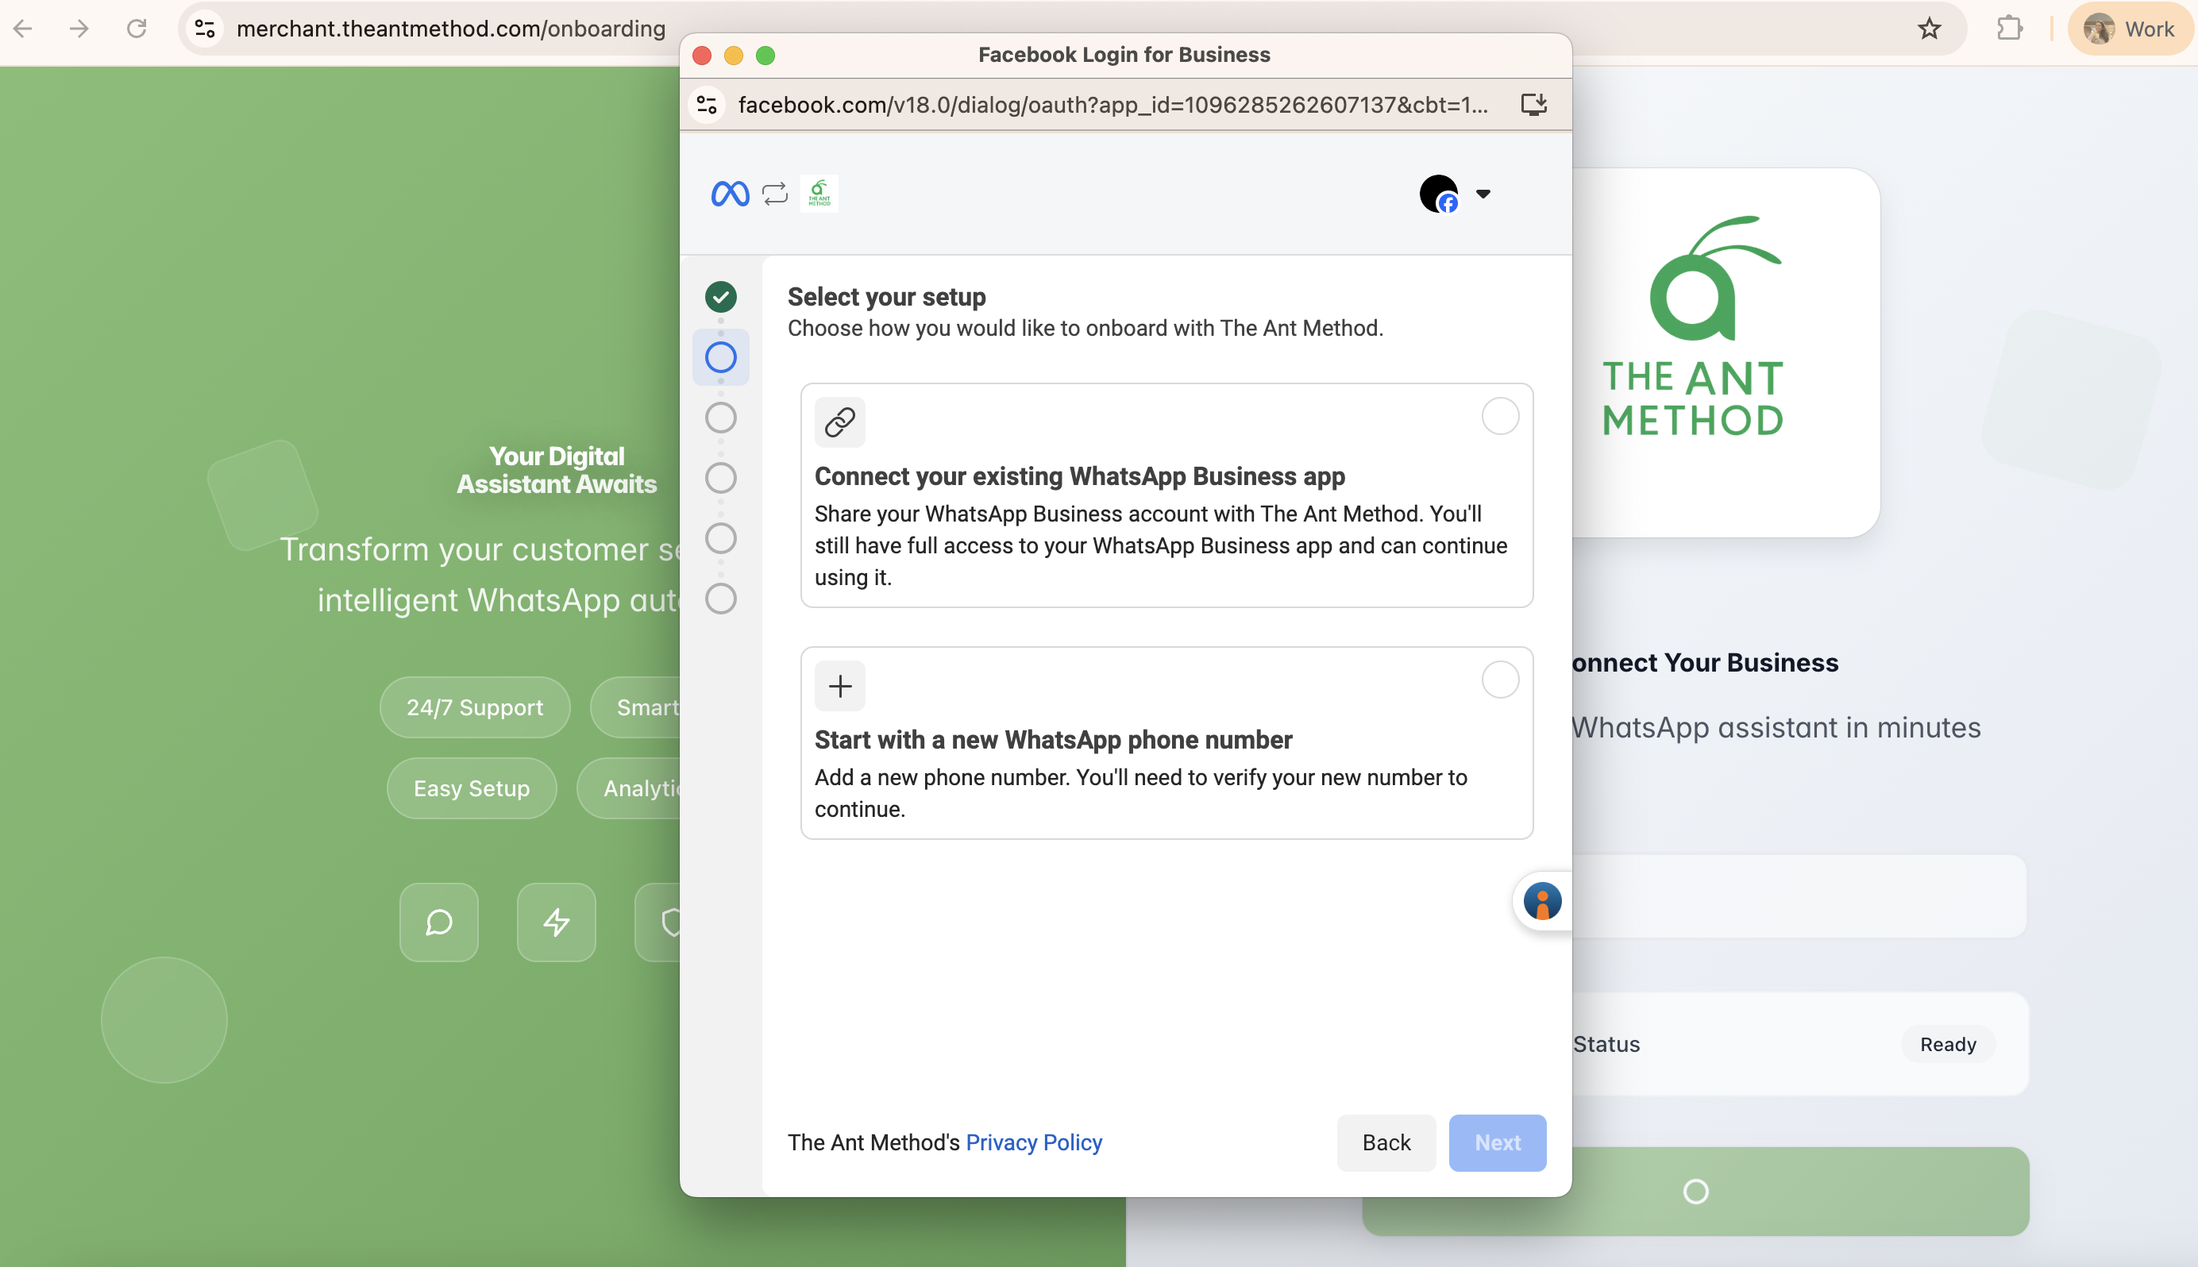Click the install/download icon in the dialog address bar
Viewport: 2198px width, 1267px height.
(1533, 105)
